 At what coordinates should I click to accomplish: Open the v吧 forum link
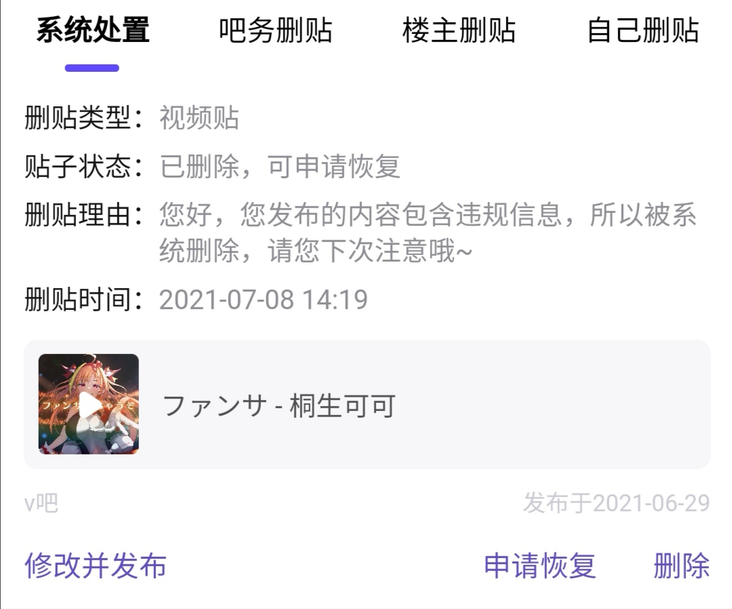pyautogui.click(x=41, y=503)
